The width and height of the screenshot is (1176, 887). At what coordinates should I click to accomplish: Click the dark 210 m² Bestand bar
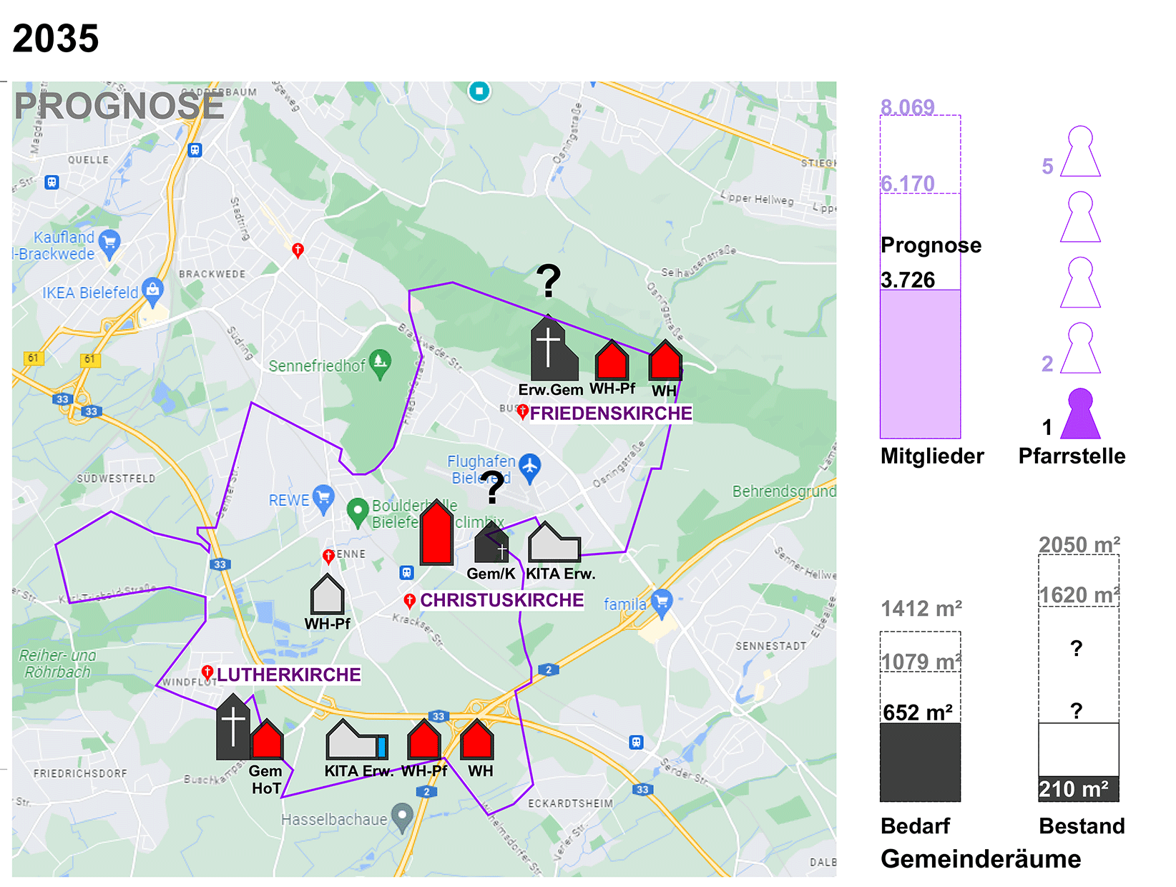click(x=1079, y=789)
